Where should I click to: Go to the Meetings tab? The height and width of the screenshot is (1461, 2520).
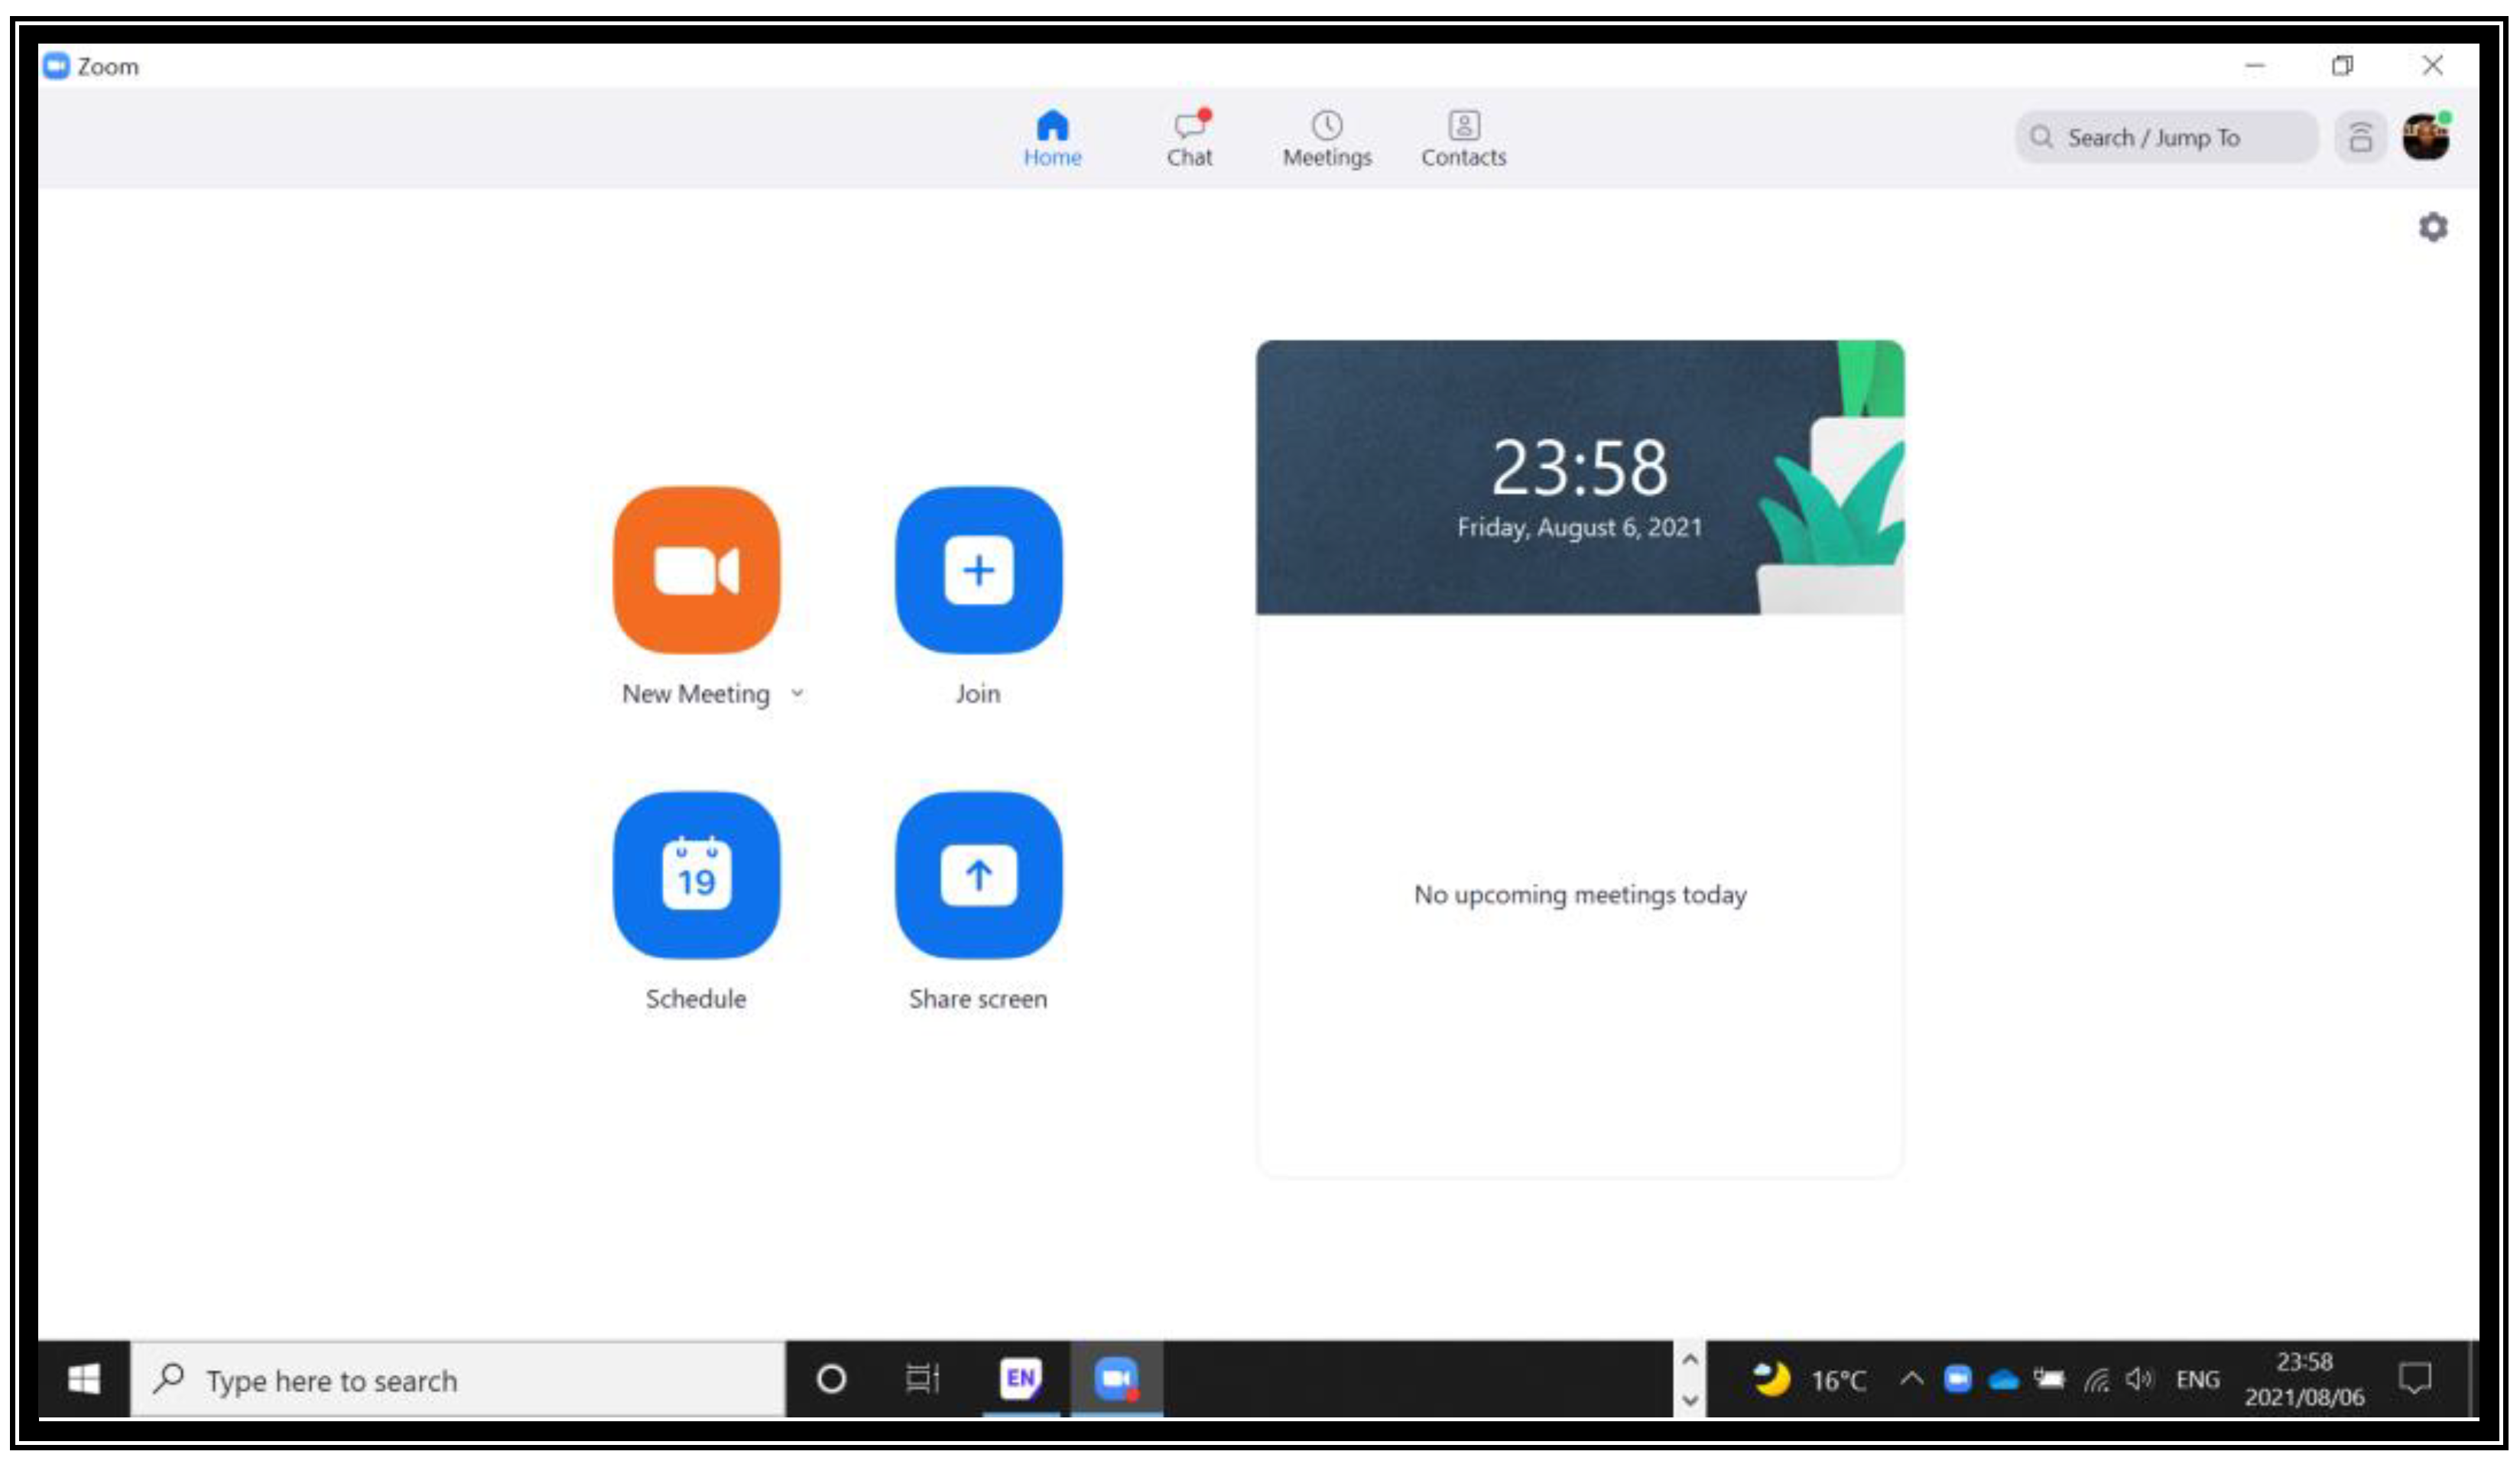(x=1327, y=139)
